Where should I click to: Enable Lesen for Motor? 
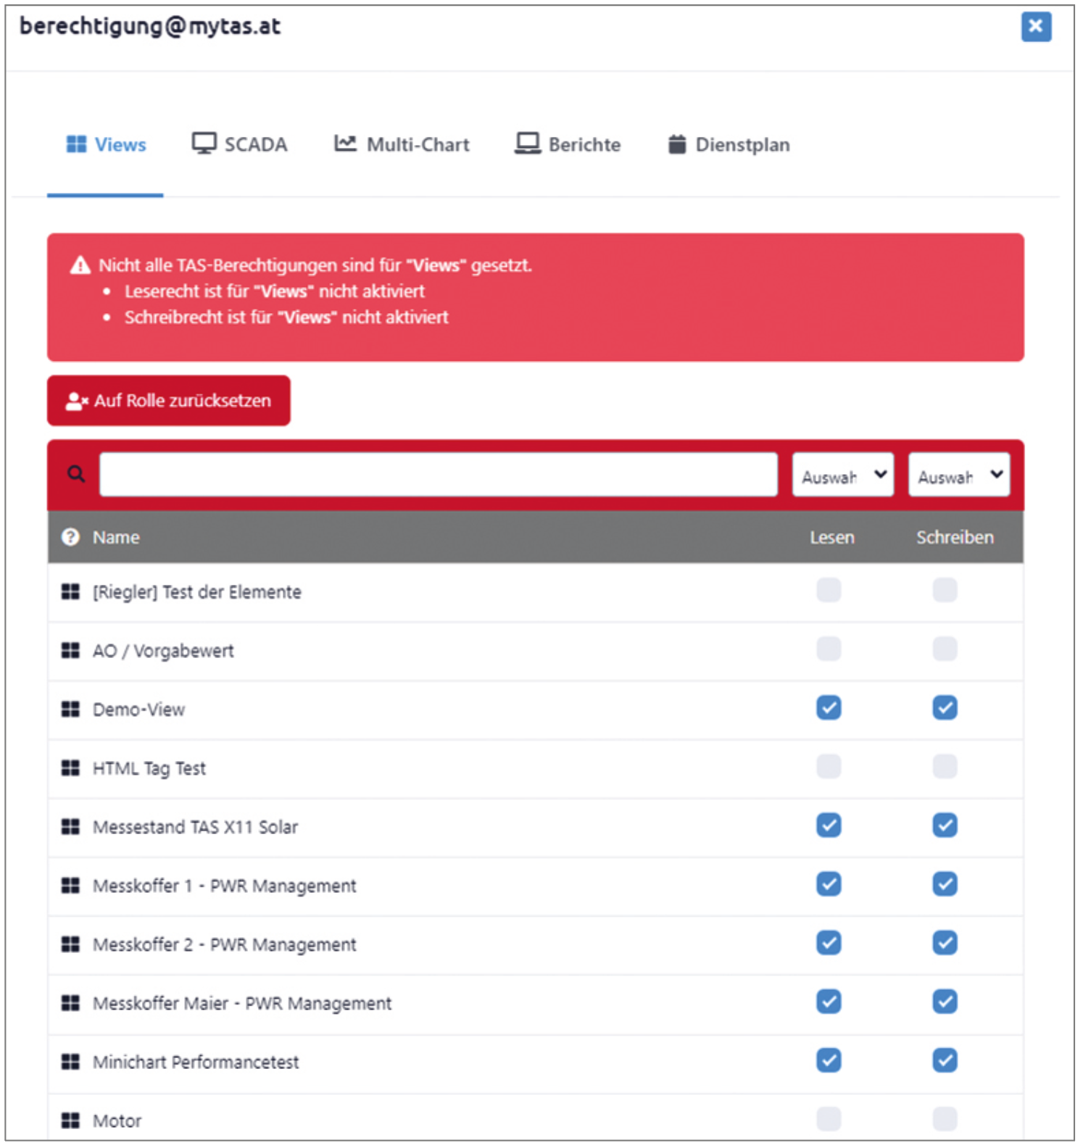829,1118
